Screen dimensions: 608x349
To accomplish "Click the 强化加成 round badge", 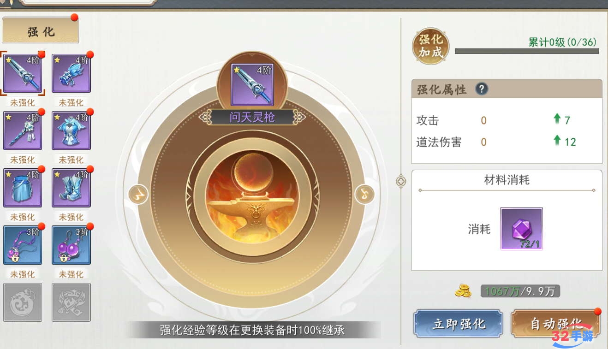I will pos(430,46).
